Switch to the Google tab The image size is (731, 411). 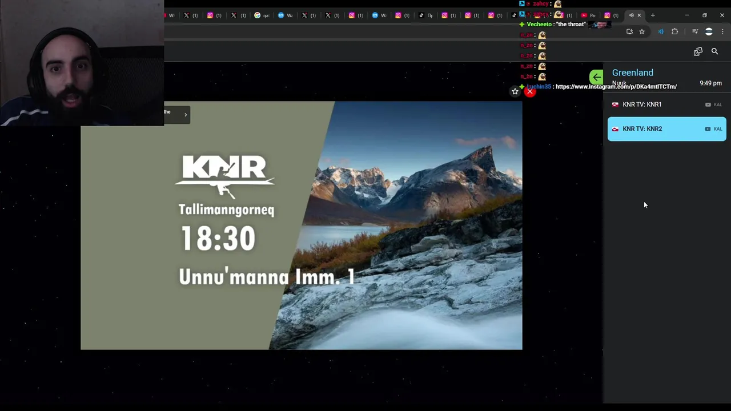[x=261, y=15]
